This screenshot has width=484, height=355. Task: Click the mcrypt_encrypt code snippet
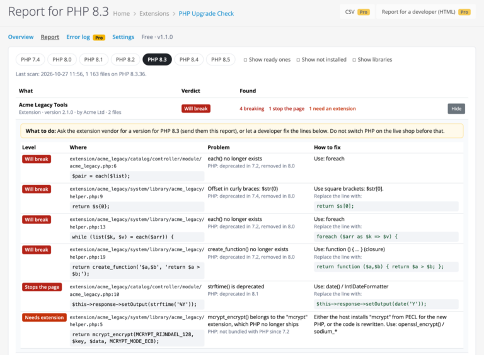[x=137, y=338]
